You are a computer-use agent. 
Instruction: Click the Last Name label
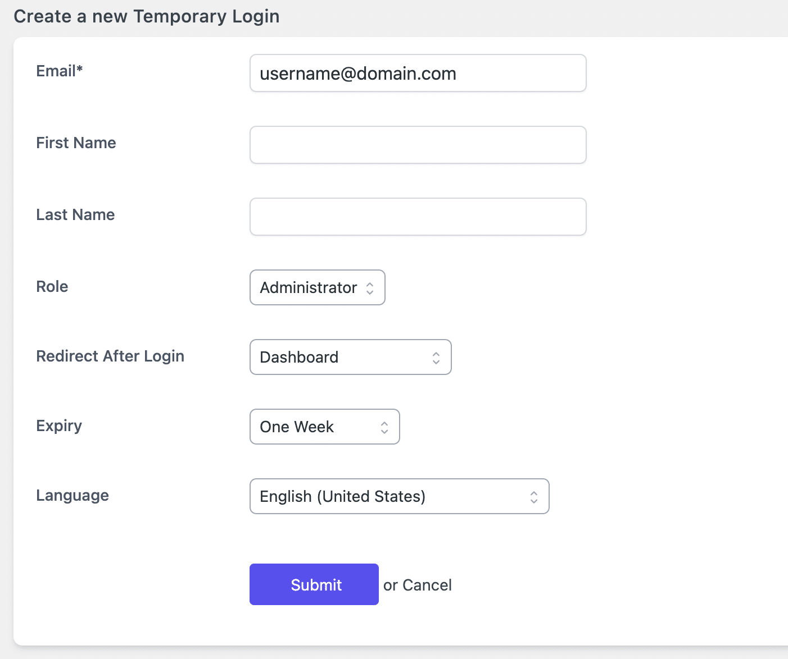pyautogui.click(x=75, y=214)
